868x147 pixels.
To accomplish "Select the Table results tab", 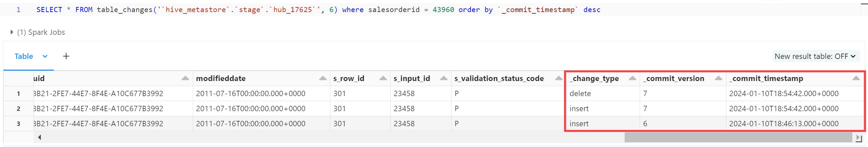I will pos(23,56).
